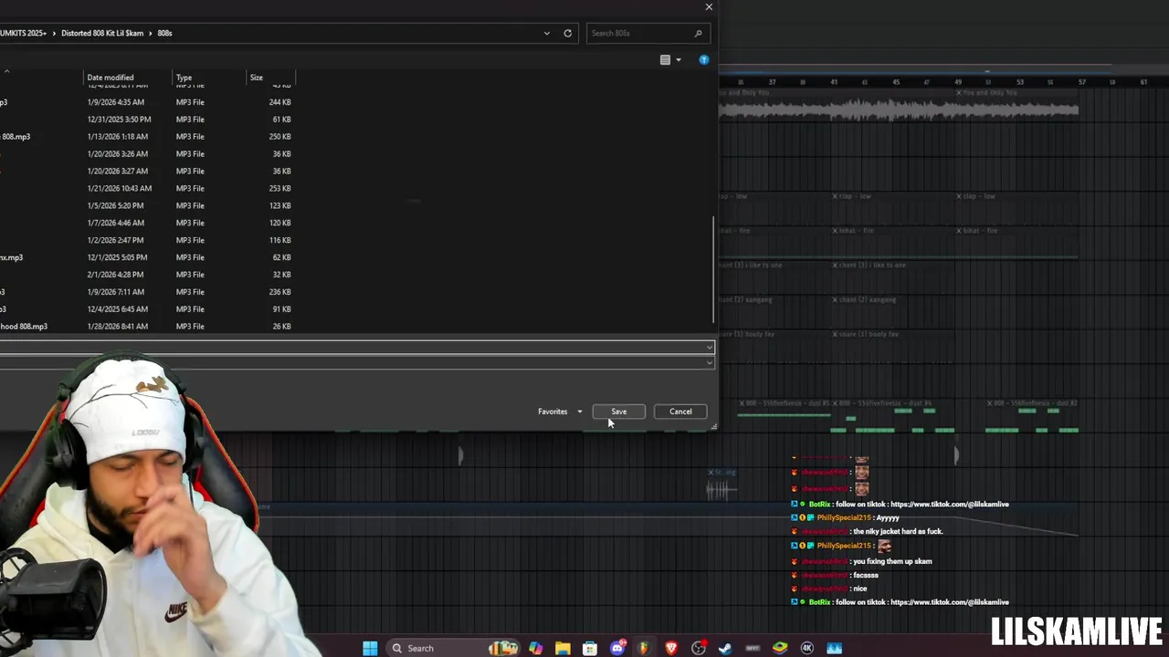This screenshot has height=657, width=1169.
Task: Select file dated 1/20/2026 3:26 AM
Action: (x=146, y=154)
